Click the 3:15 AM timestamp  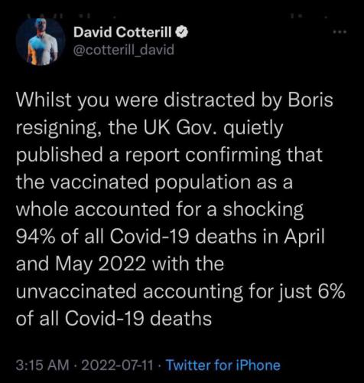pos(42,365)
